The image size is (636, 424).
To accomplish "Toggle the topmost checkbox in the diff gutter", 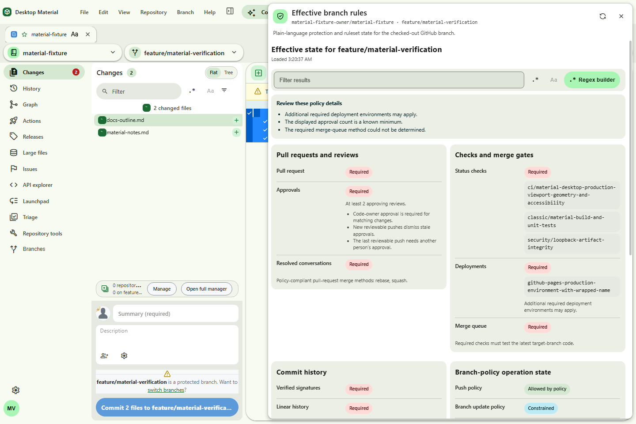I will click(x=250, y=113).
